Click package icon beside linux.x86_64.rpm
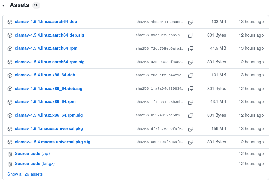This screenshot has height=183, width=271. (10, 102)
